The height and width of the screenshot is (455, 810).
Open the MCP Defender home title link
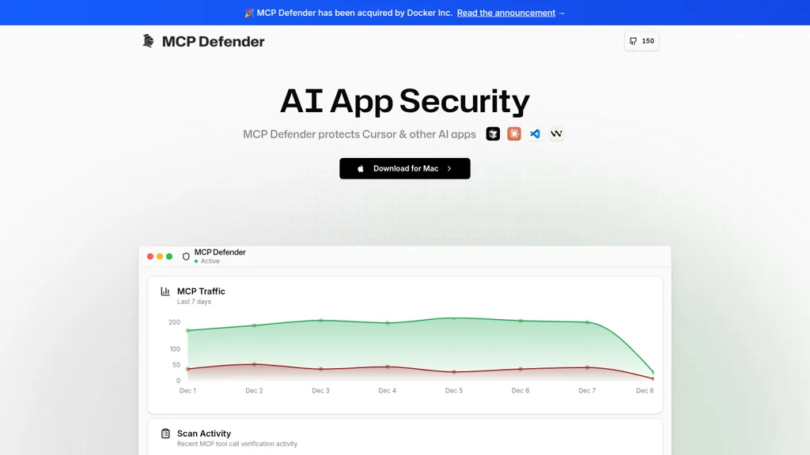tap(213, 41)
